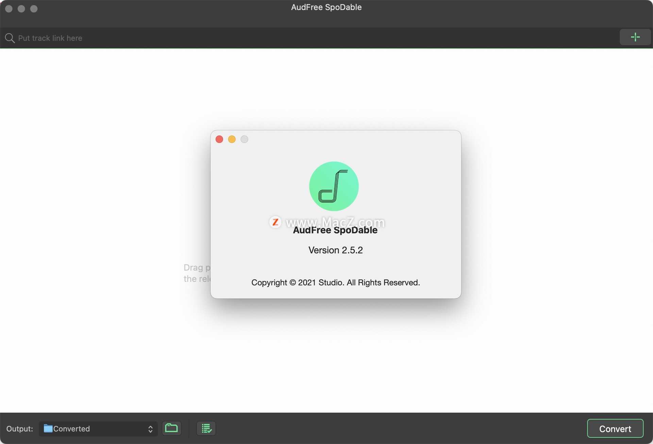Click the AudFree SpoDable name in About window
The height and width of the screenshot is (444, 653).
tap(335, 230)
